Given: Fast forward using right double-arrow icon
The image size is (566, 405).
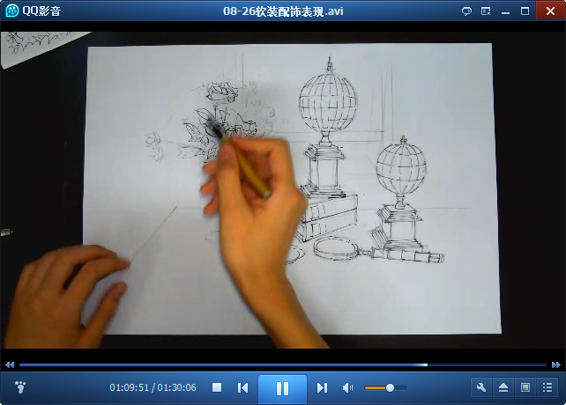Looking at the screenshot, I should [x=555, y=364].
